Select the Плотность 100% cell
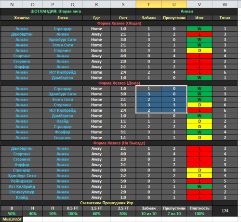The image size is (241, 222). 200,214
